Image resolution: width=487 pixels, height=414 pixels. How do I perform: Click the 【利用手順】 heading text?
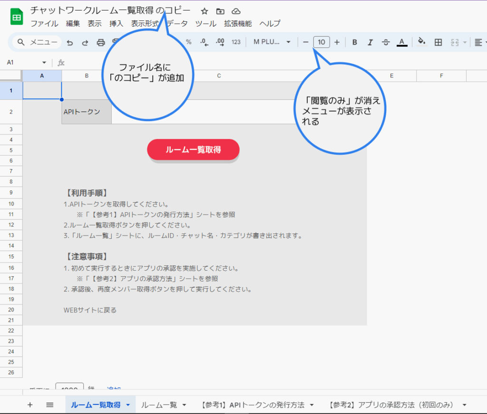87,193
